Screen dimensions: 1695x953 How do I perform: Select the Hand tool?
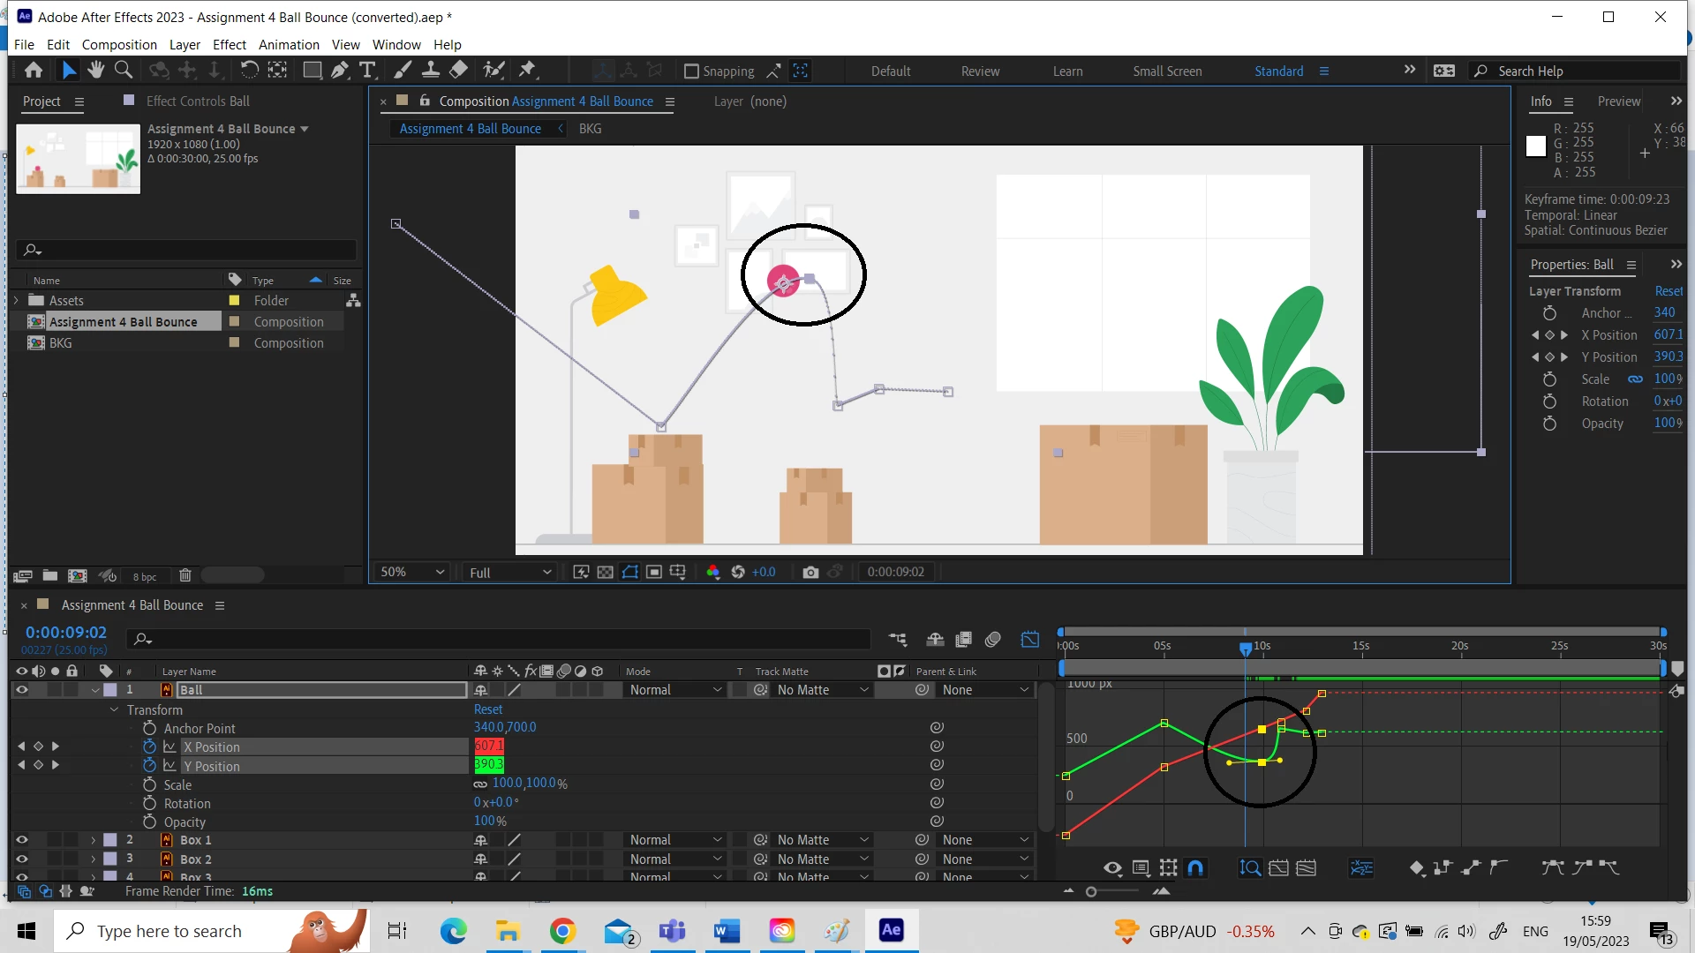(95, 70)
